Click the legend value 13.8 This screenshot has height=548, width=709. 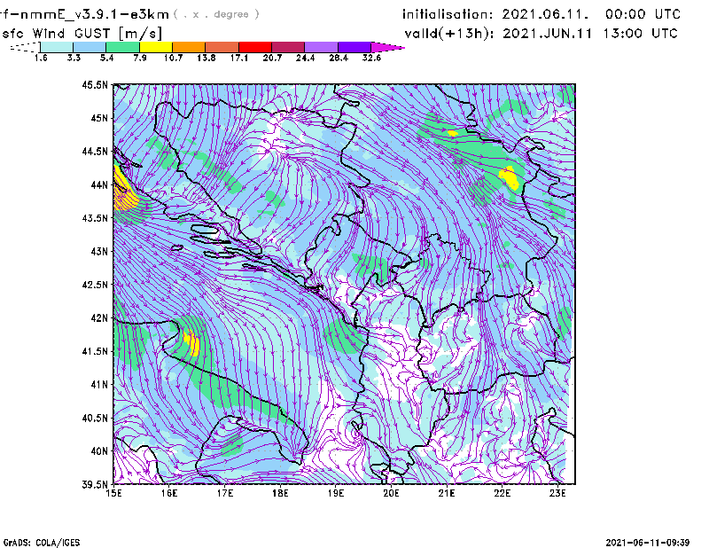pyautogui.click(x=206, y=58)
